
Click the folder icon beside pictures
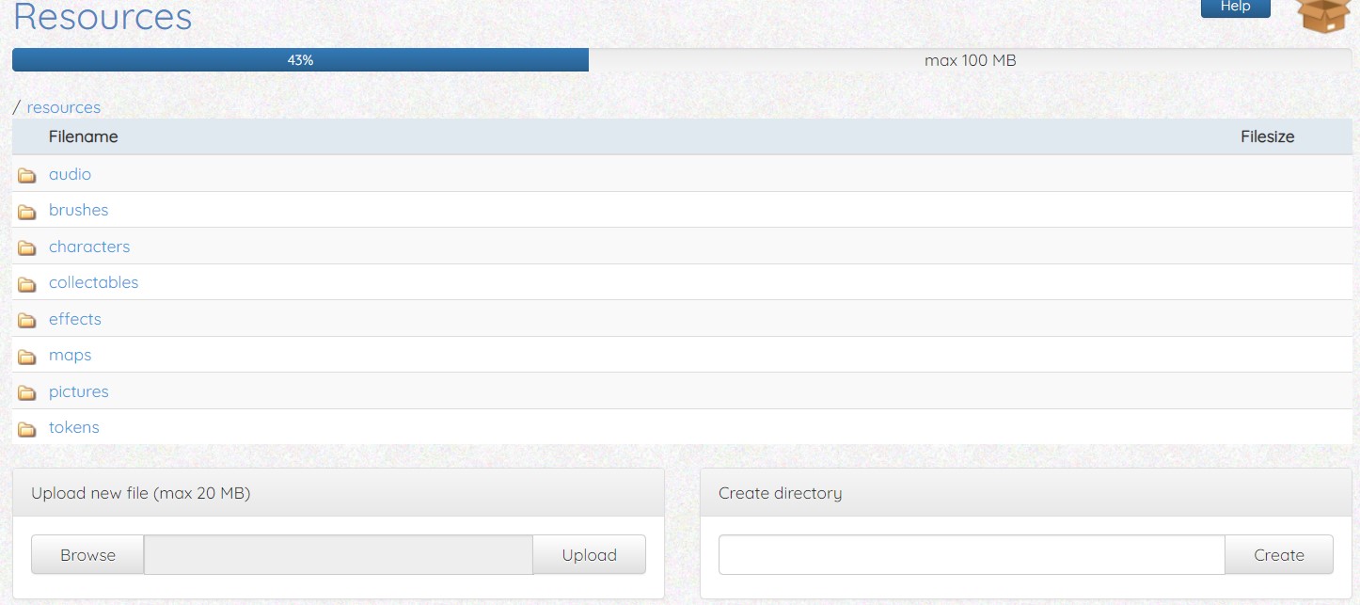click(x=27, y=392)
